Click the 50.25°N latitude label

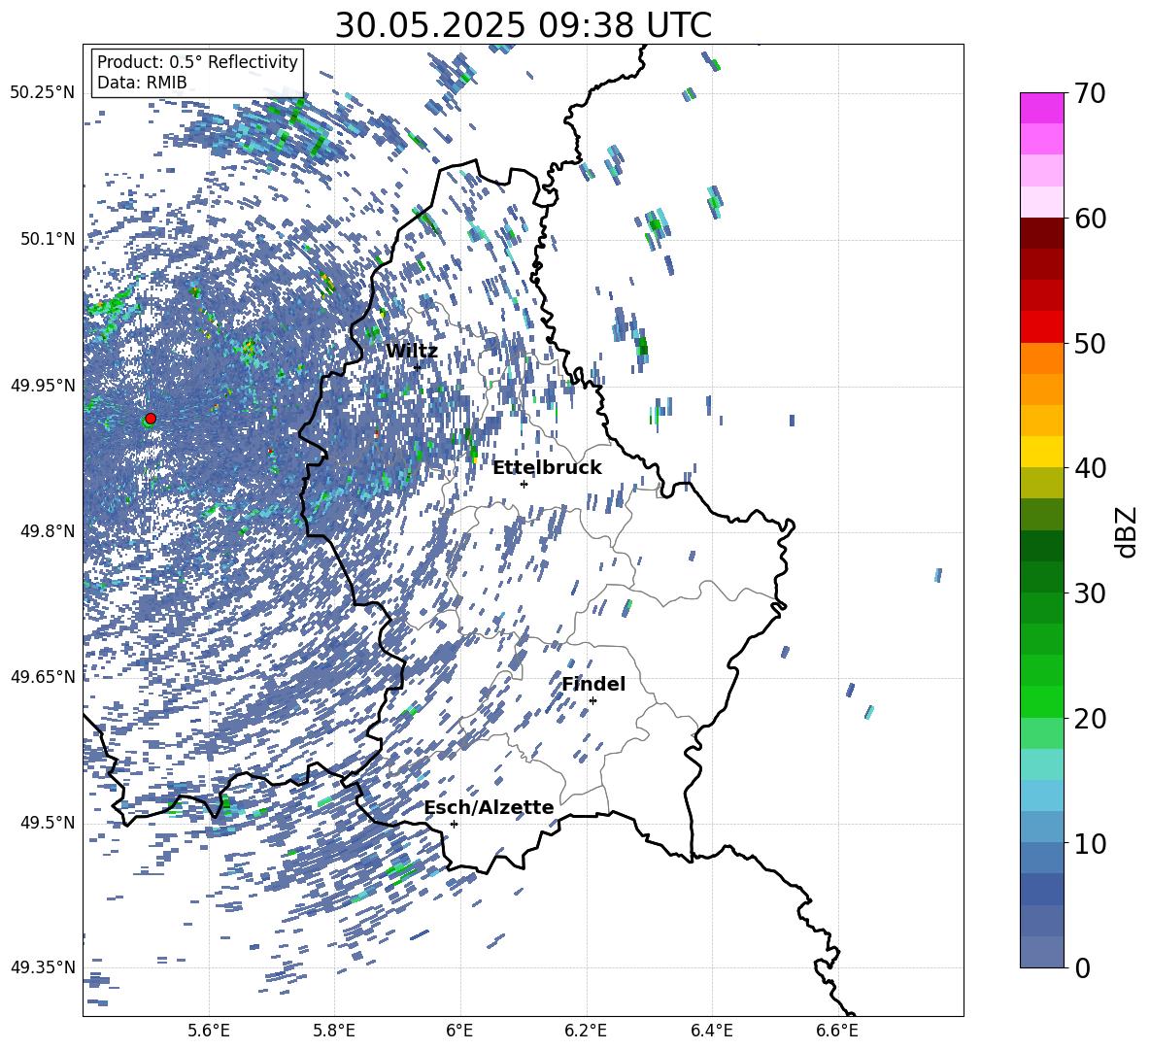[43, 93]
